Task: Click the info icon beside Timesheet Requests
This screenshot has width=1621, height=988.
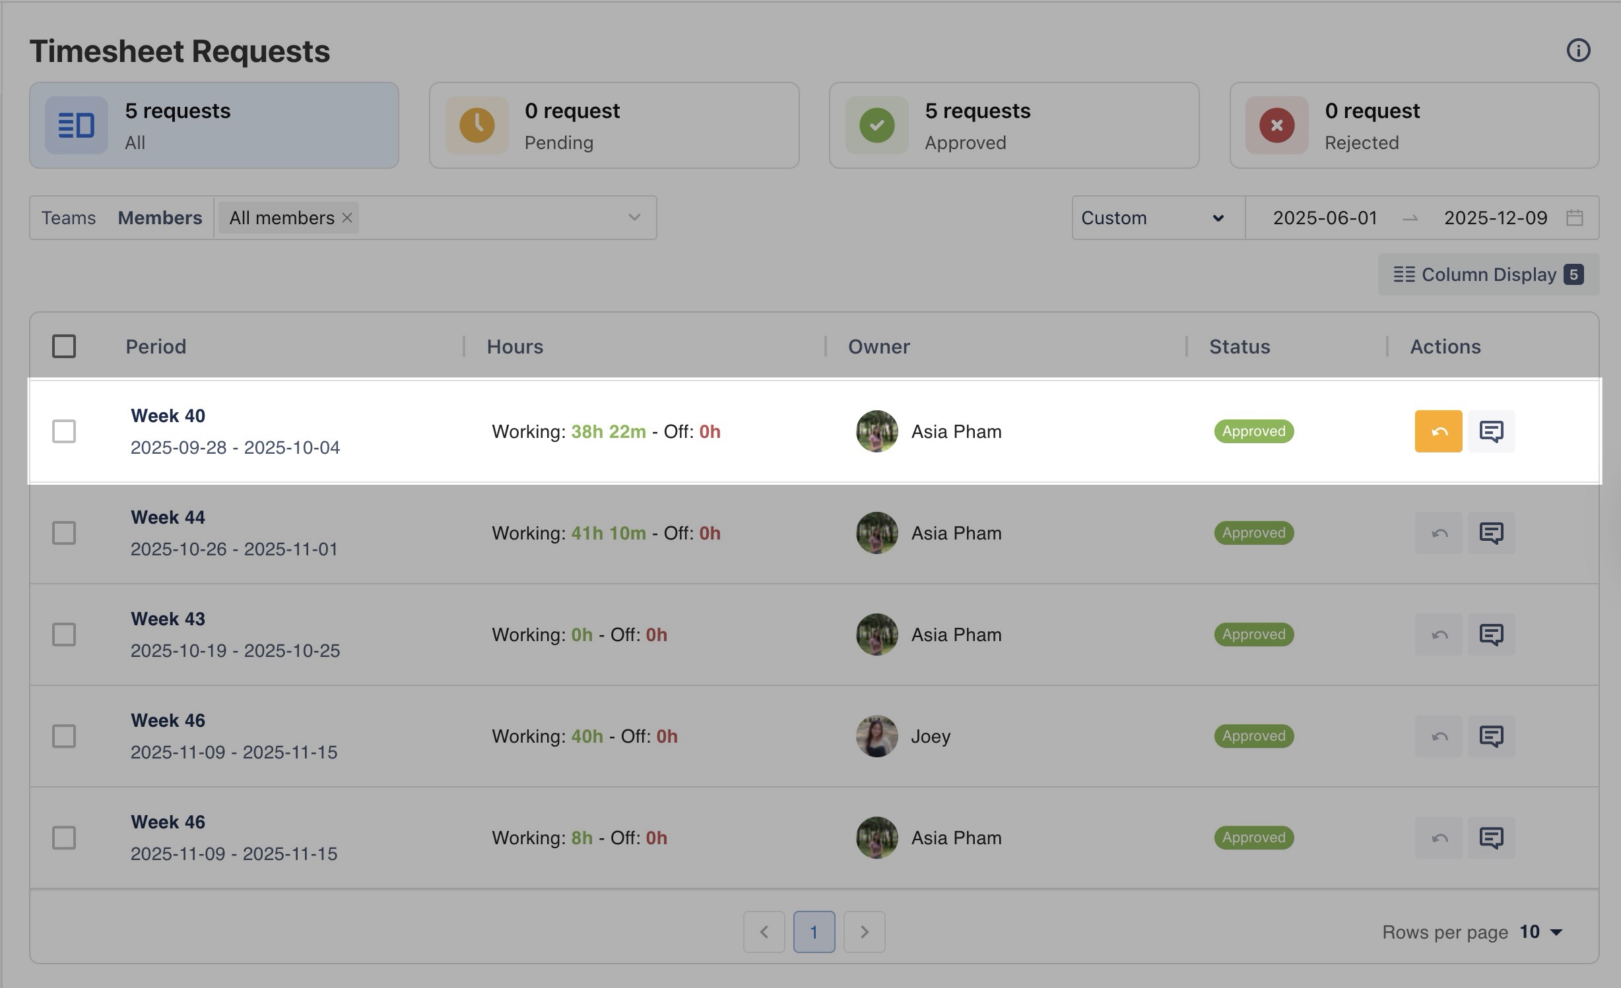Action: 1578,50
